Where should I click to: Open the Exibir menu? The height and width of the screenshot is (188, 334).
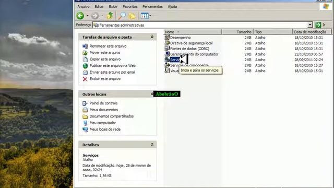pyautogui.click(x=113, y=7)
